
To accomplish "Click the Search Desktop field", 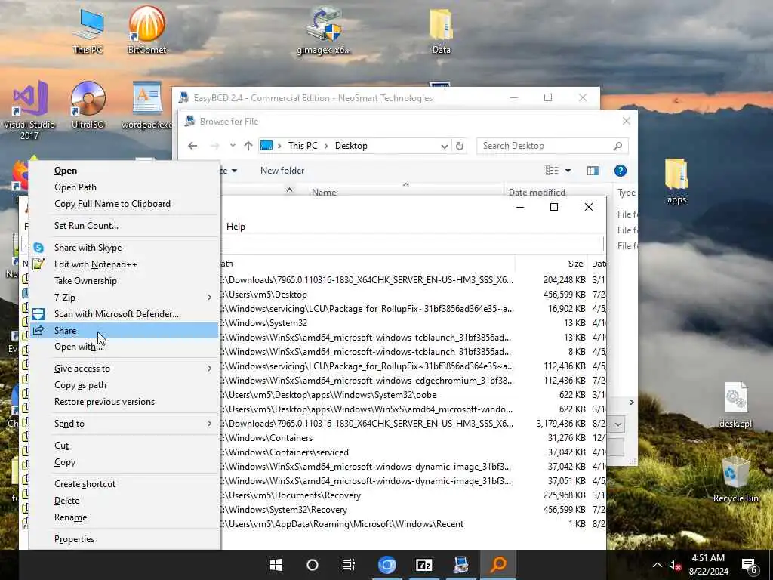I will coord(552,146).
